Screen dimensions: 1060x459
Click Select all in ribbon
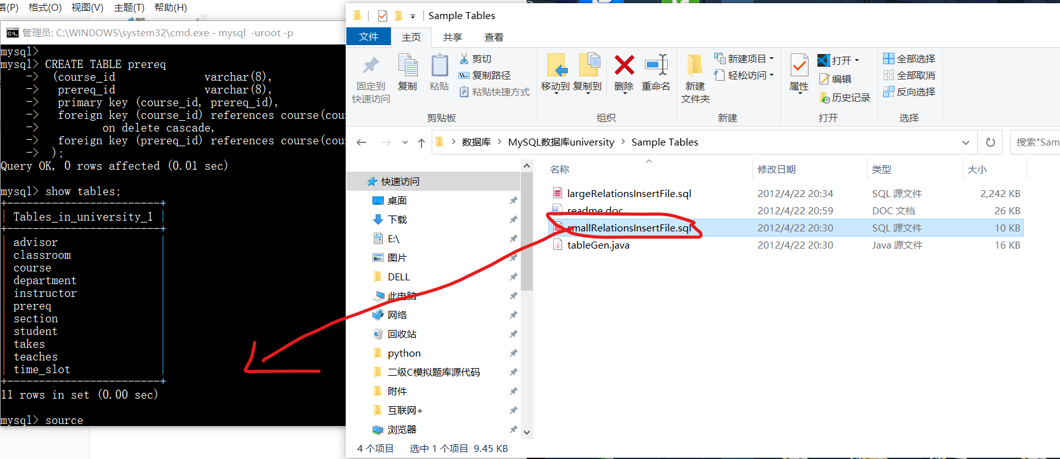909,58
